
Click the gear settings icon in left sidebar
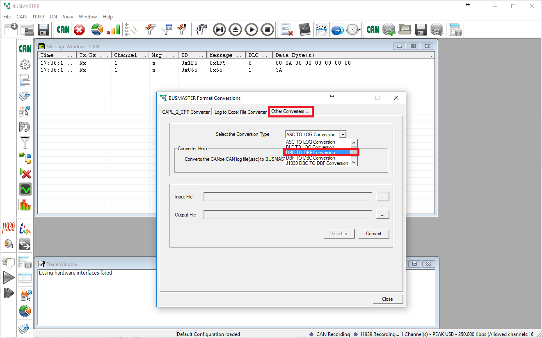click(25, 64)
